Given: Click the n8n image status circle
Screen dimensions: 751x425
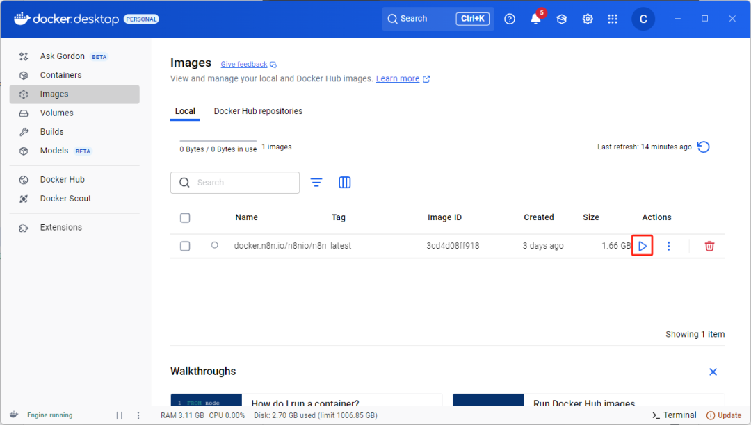Looking at the screenshot, I should pos(215,245).
